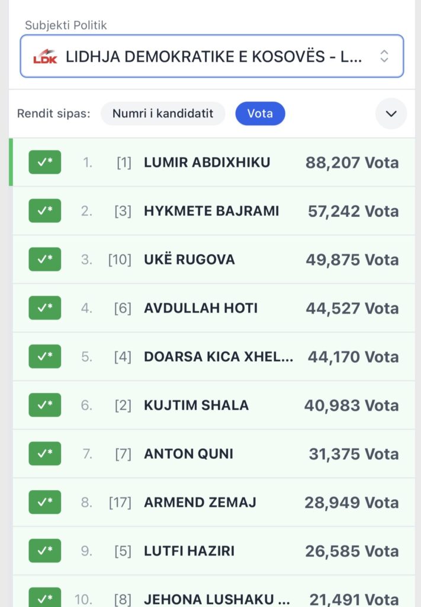Click green checkmark badge beside Kujtim Shala
The width and height of the screenshot is (421, 607).
click(45, 405)
